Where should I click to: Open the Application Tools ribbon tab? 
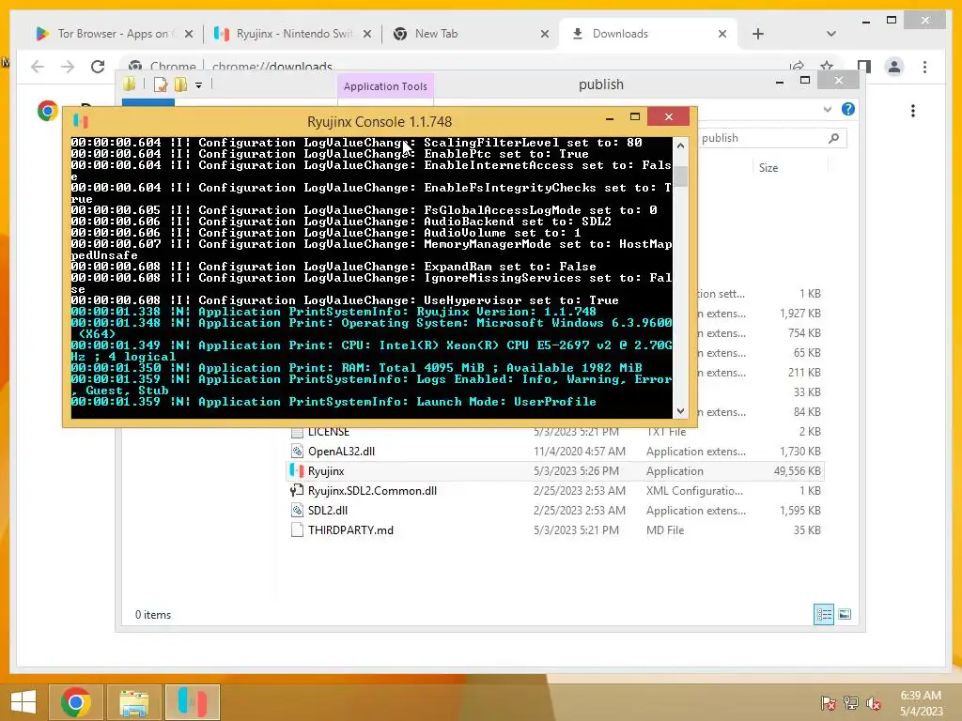385,86
